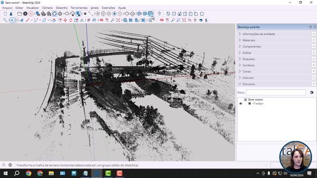Click Zoom Extents in right camera toolbar

[x=184, y=20]
